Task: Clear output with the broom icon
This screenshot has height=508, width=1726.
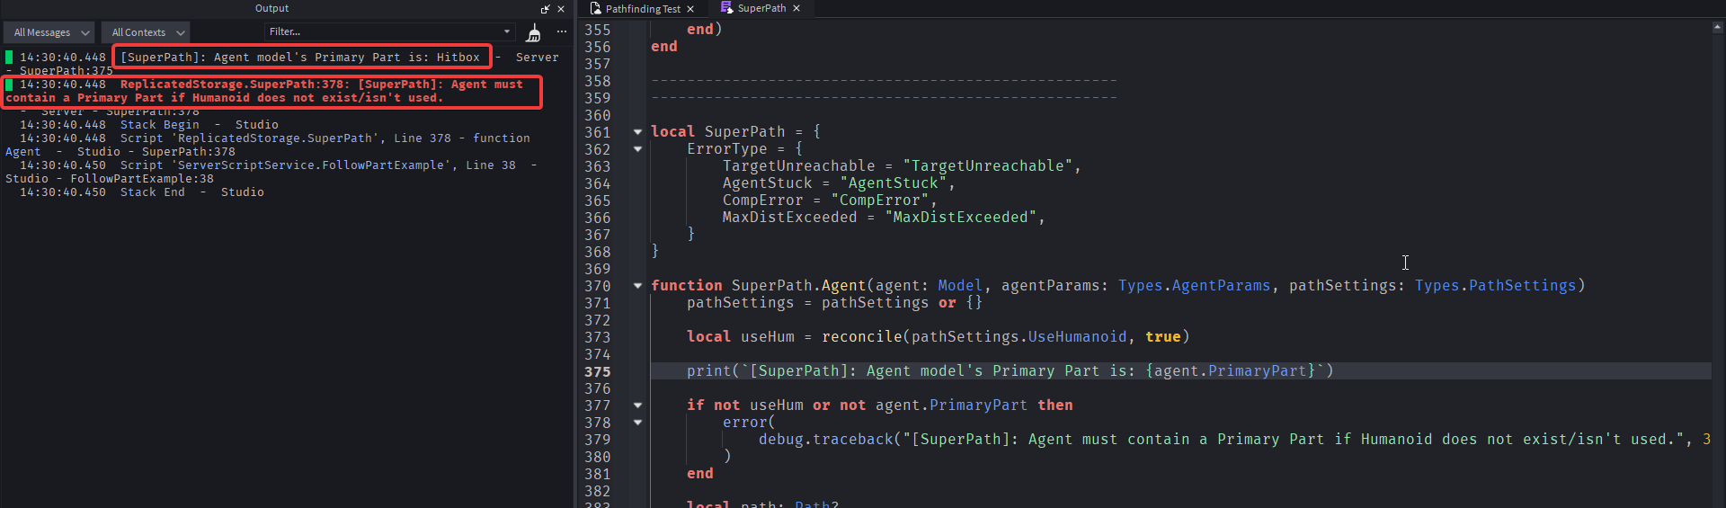Action: [534, 33]
